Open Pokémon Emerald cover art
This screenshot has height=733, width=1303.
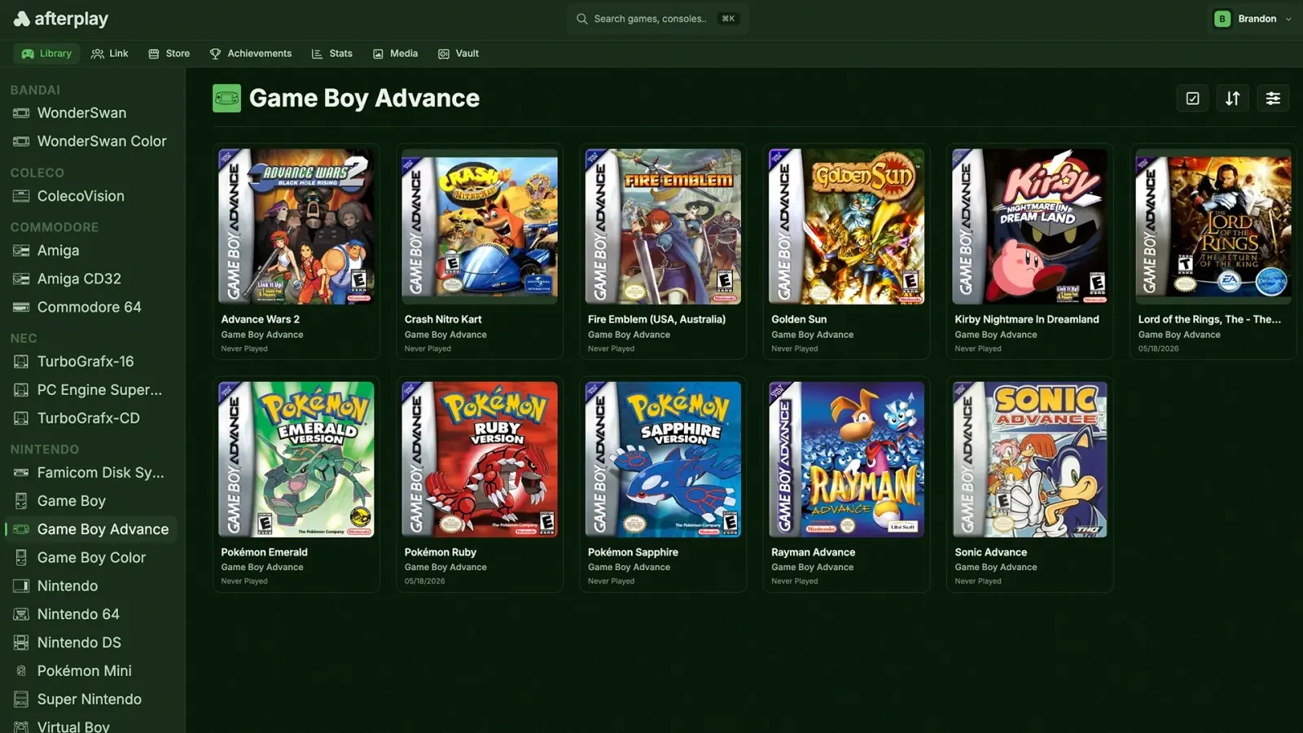point(296,459)
